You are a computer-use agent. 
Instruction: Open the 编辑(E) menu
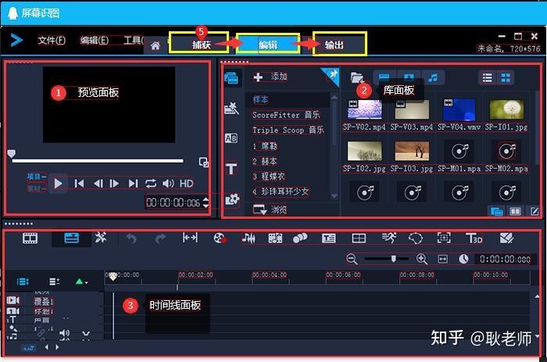tap(95, 41)
